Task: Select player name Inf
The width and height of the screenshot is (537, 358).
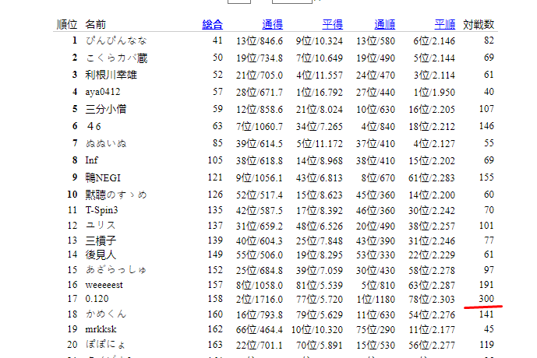Action: 91,160
